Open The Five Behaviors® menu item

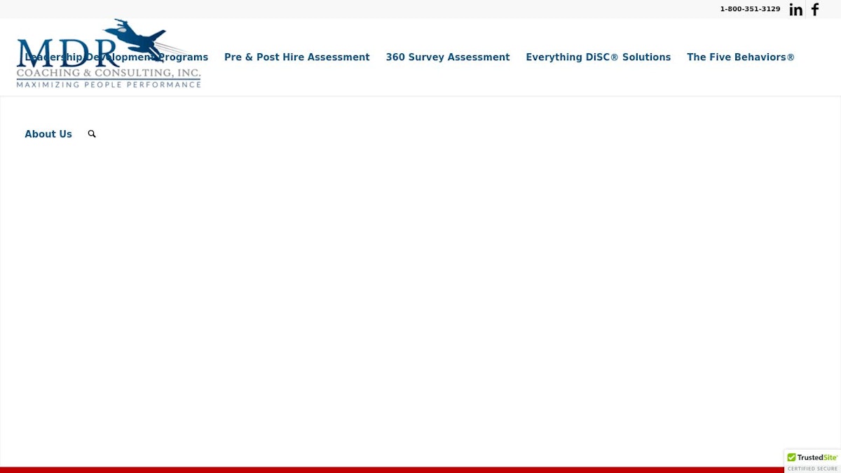(741, 57)
